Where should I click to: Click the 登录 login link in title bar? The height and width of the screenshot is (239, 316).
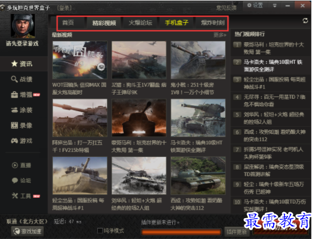point(64,8)
